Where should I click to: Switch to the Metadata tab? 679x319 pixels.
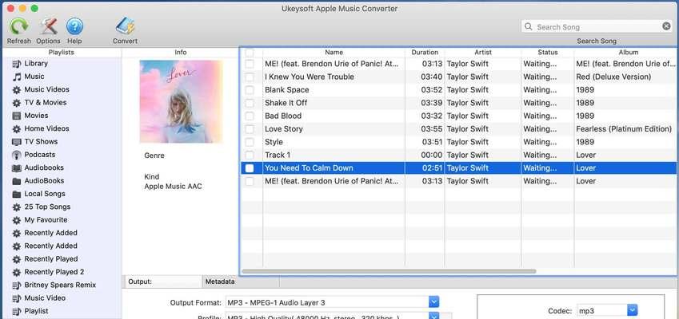241,282
